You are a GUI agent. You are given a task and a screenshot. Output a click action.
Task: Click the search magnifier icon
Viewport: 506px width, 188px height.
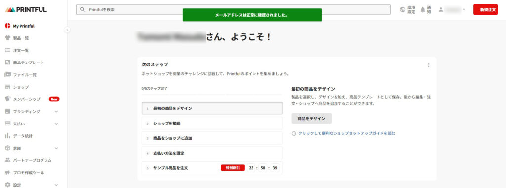point(83,10)
